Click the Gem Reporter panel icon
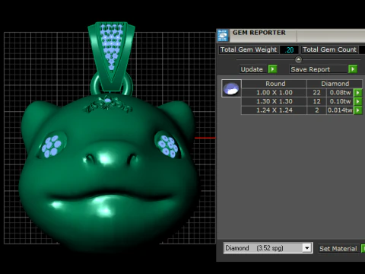Viewport: 365px width, 274px height. (x=223, y=36)
